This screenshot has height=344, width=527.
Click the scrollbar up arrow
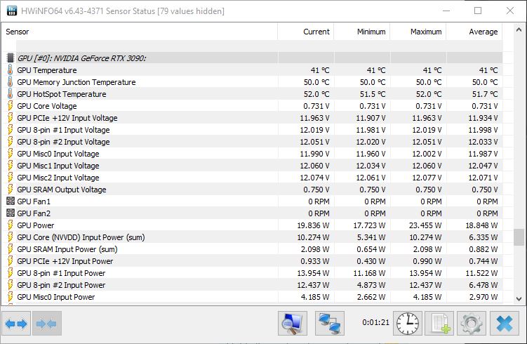[519, 30]
